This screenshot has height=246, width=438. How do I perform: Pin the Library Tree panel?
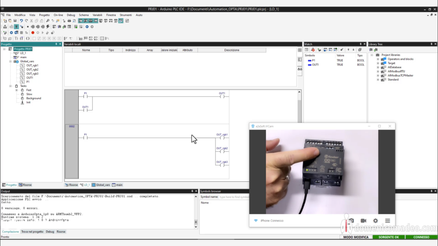[x=431, y=44]
